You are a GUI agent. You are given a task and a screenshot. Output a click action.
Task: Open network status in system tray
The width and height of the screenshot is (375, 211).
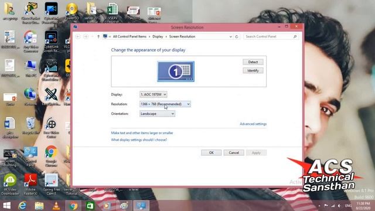[333, 206]
